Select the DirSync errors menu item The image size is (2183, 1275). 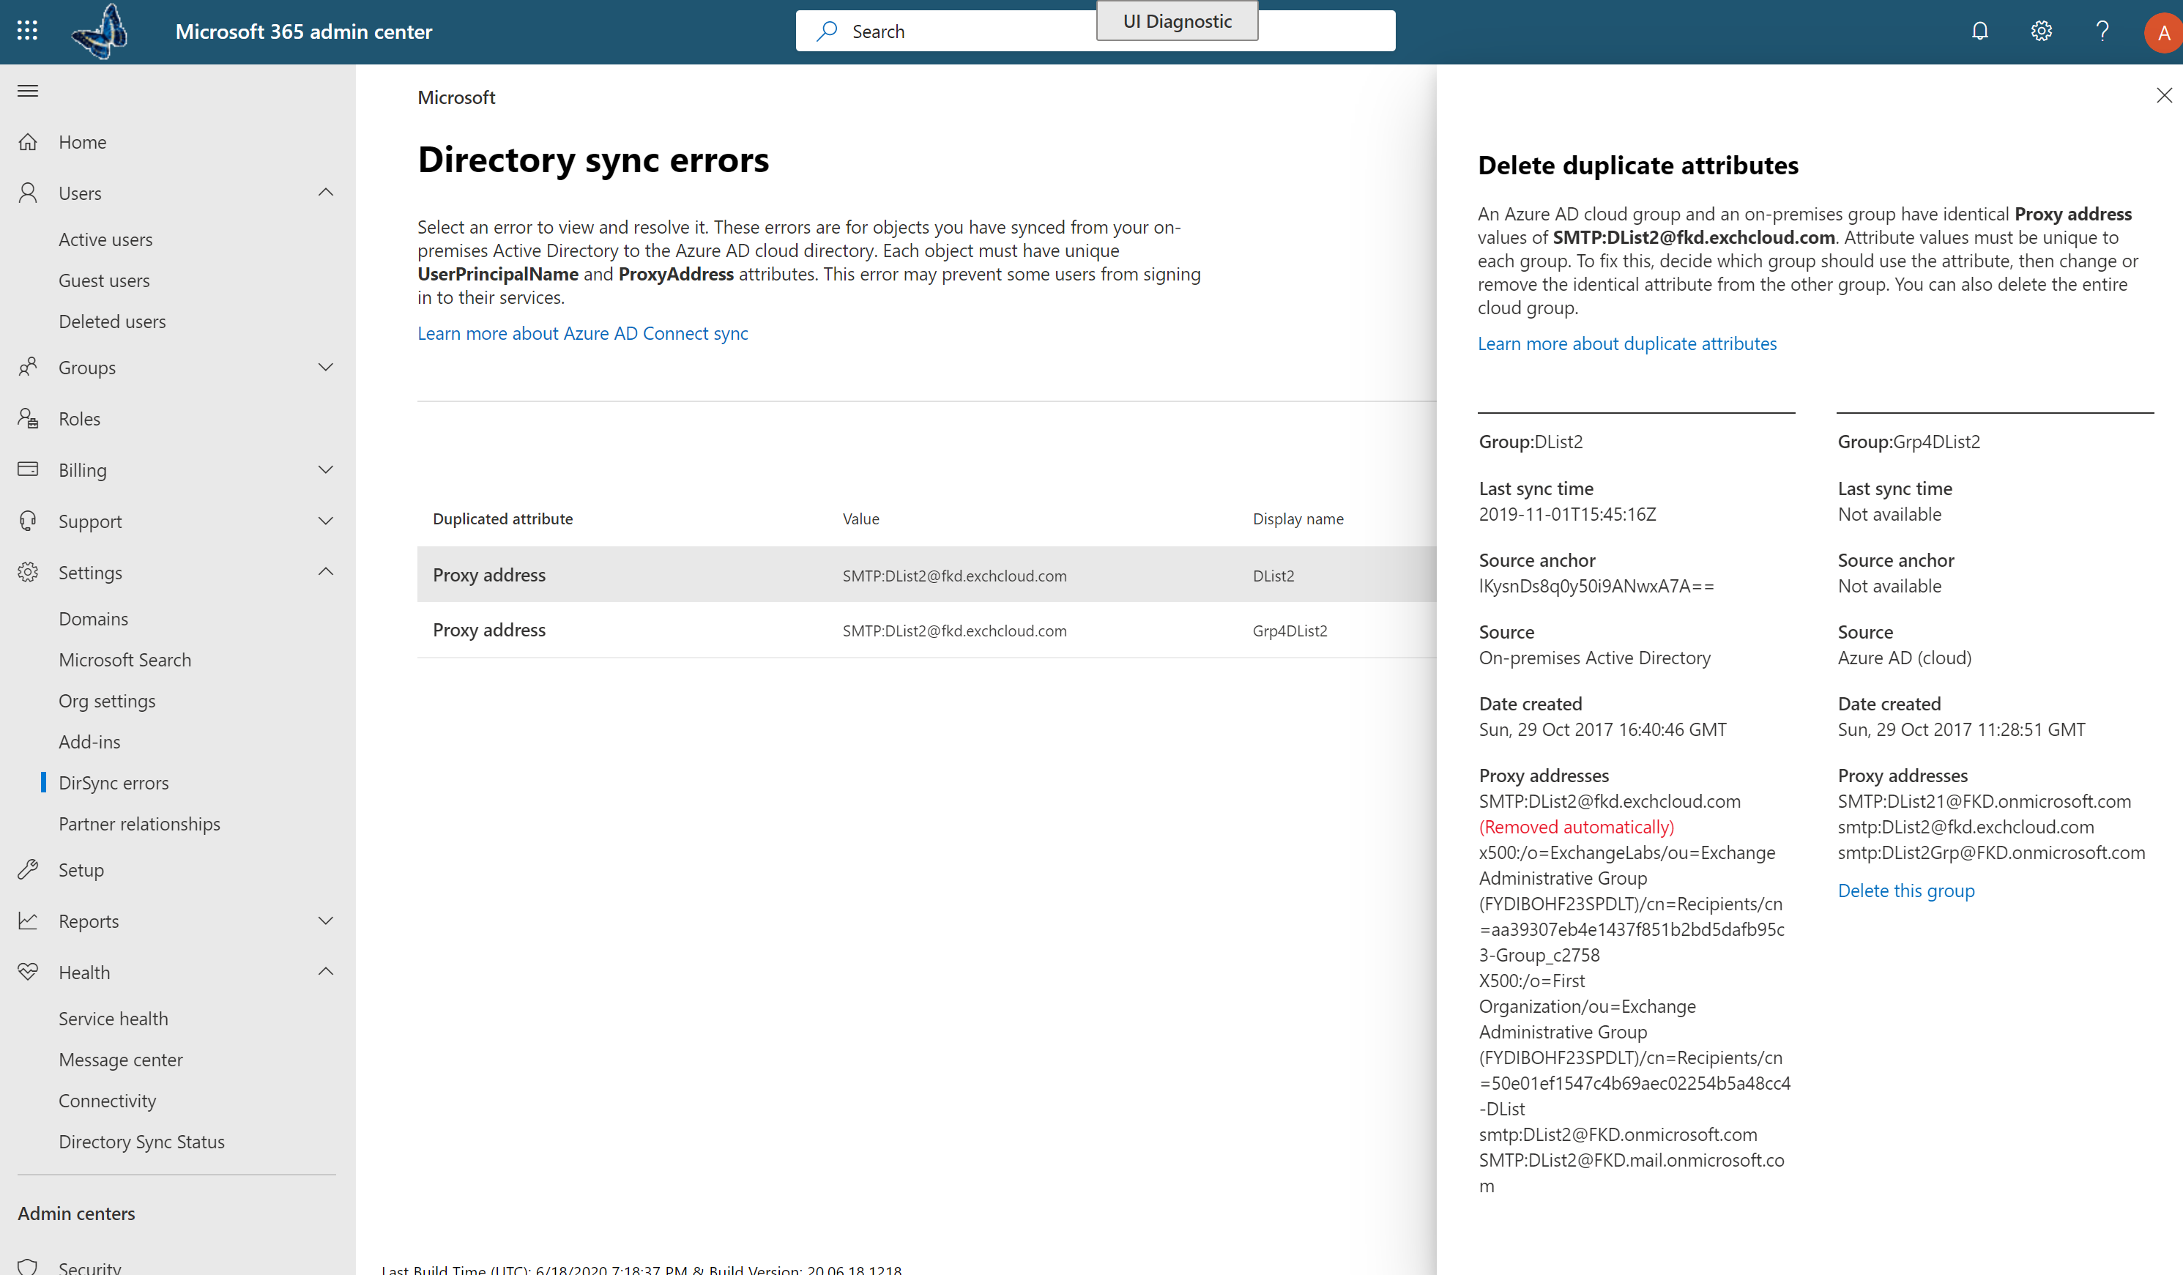click(114, 781)
